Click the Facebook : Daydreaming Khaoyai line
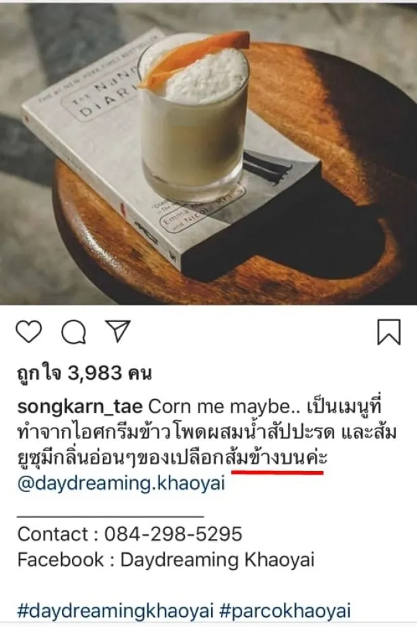The width and height of the screenshot is (417, 627). click(166, 560)
